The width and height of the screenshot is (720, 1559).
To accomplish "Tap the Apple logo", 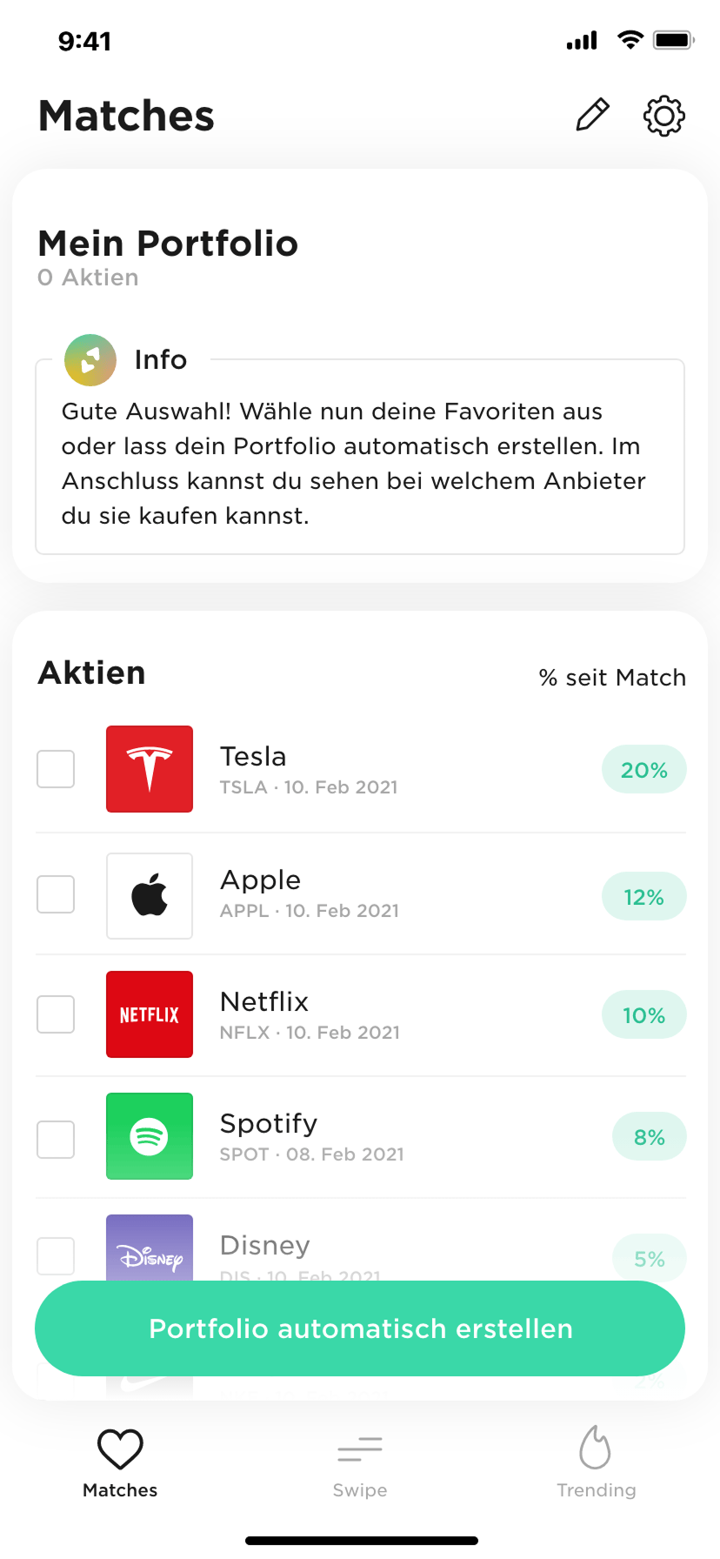I will (x=150, y=896).
